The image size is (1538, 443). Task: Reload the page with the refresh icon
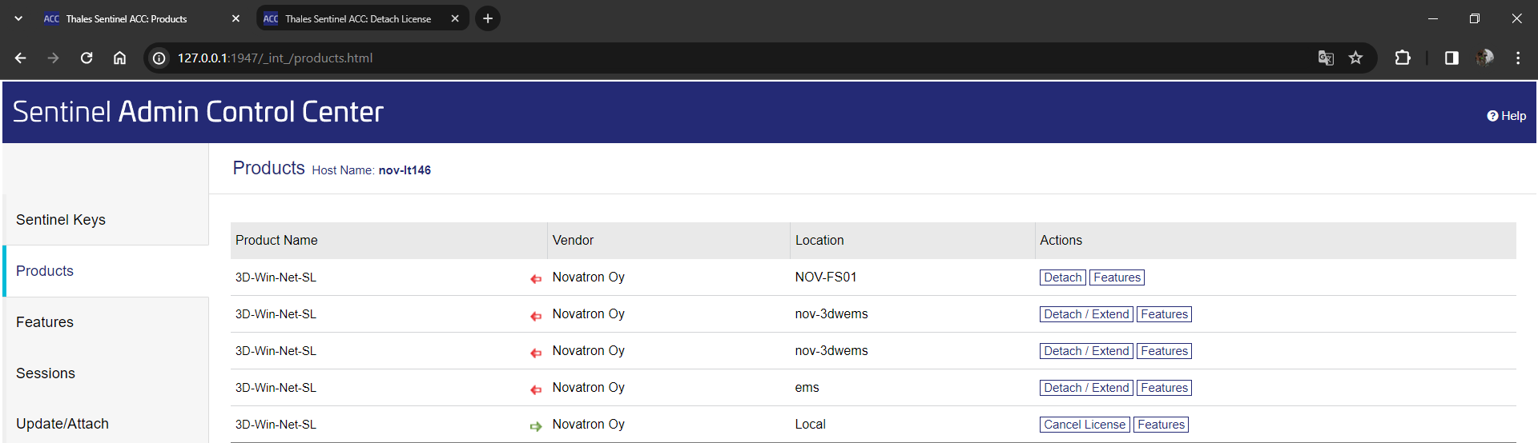coord(87,58)
